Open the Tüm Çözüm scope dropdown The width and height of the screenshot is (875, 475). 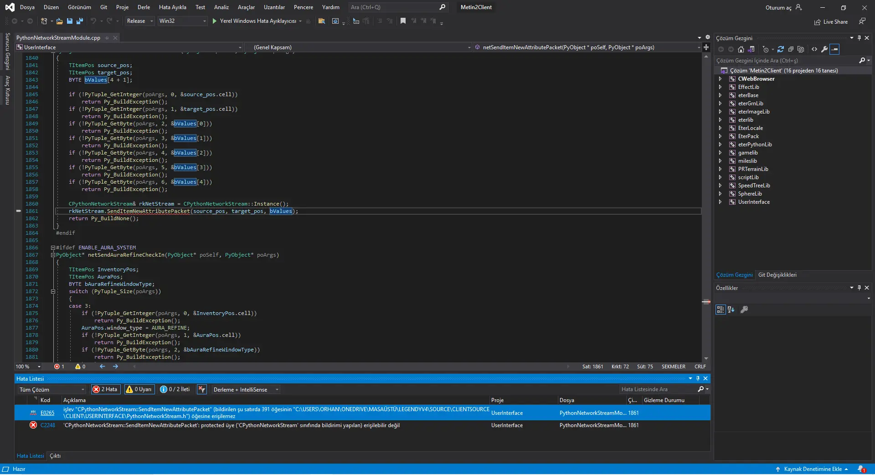point(52,389)
